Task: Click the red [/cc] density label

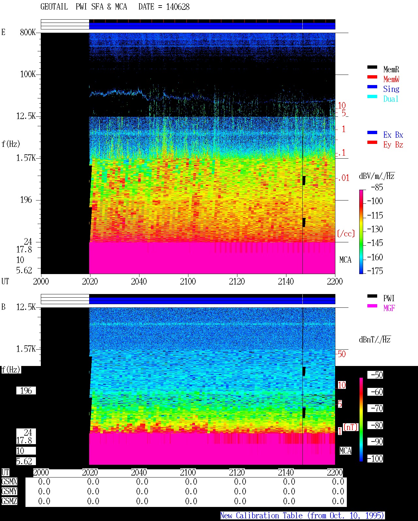Action: 346,234
